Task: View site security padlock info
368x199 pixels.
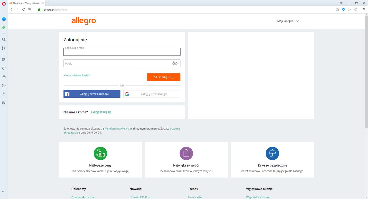Action: pyautogui.click(x=39, y=9)
